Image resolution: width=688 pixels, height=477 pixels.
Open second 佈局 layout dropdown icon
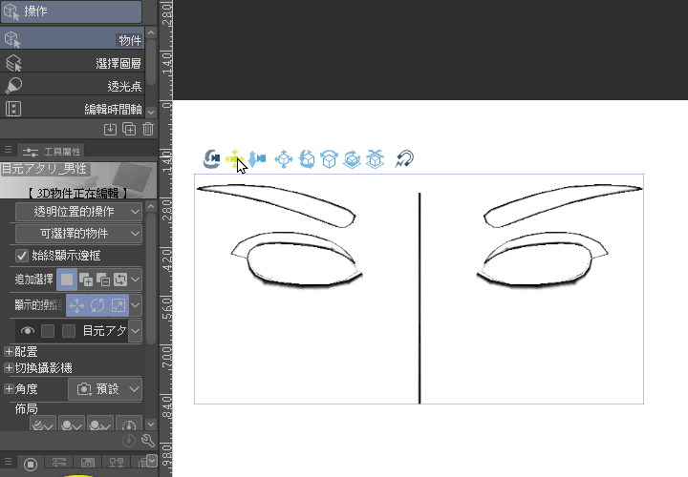[x=71, y=424]
